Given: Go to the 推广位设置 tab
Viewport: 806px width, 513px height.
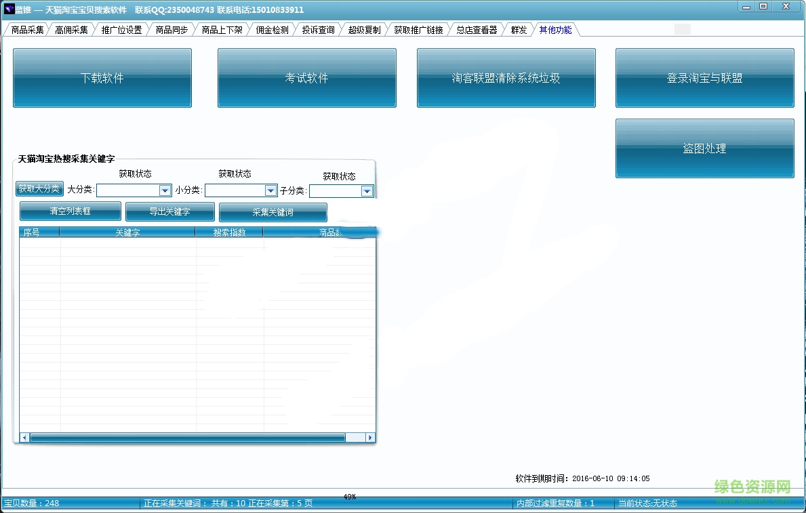Looking at the screenshot, I should pos(121,30).
